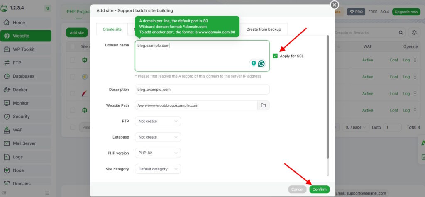Switch to Create from backup tab

[x=264, y=29]
